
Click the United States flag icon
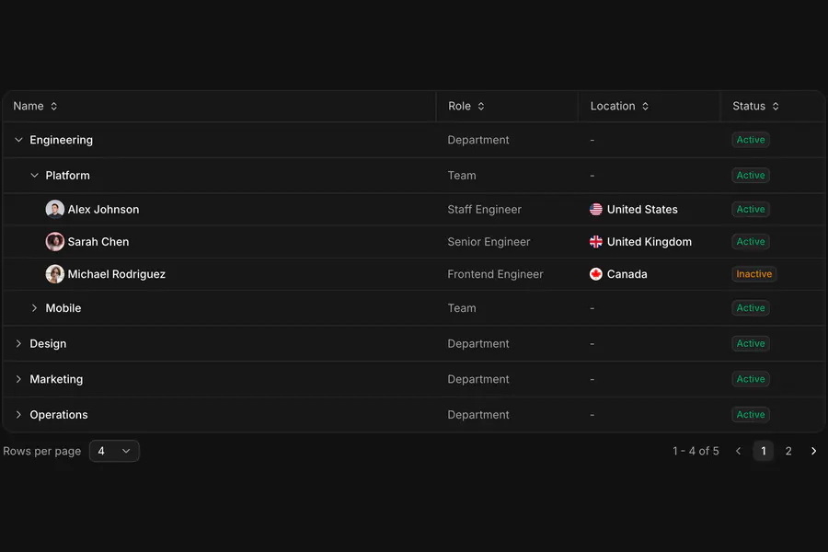[x=595, y=209]
